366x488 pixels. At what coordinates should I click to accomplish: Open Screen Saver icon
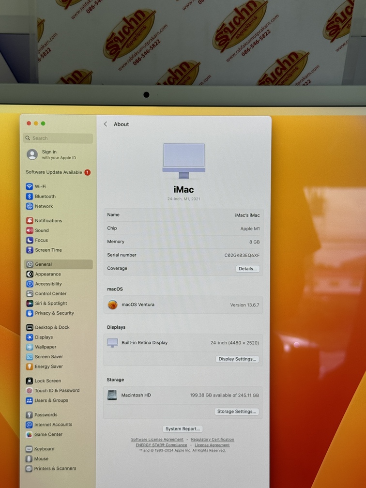click(30, 357)
